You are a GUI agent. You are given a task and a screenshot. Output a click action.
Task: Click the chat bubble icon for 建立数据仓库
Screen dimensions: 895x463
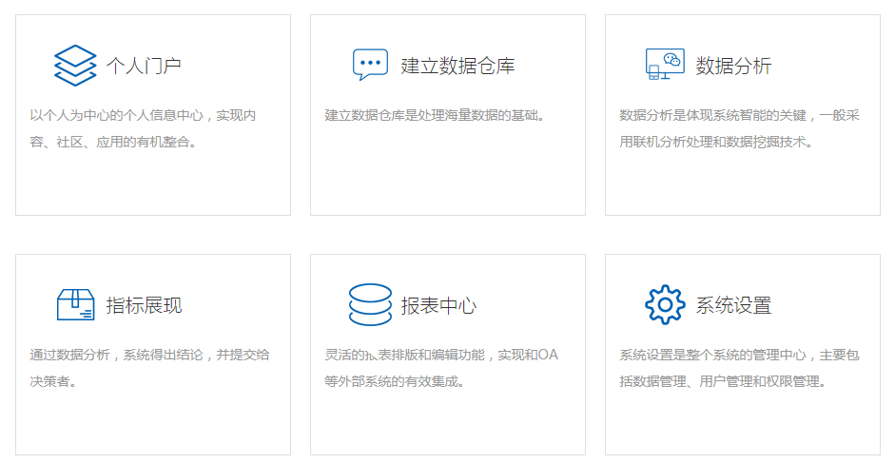[x=370, y=65]
